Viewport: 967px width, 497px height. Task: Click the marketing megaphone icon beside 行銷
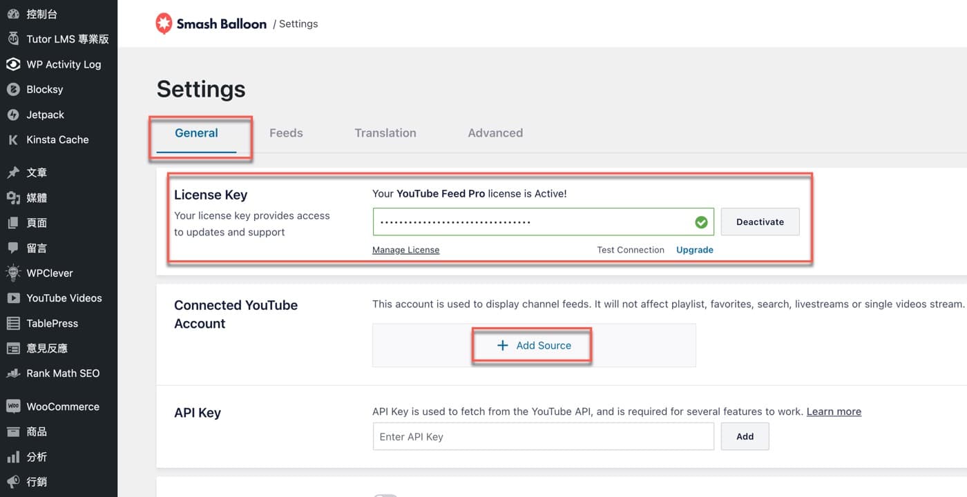[13, 482]
